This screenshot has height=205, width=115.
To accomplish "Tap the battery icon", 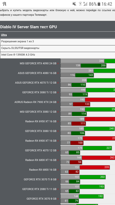I will coord(99,4).
